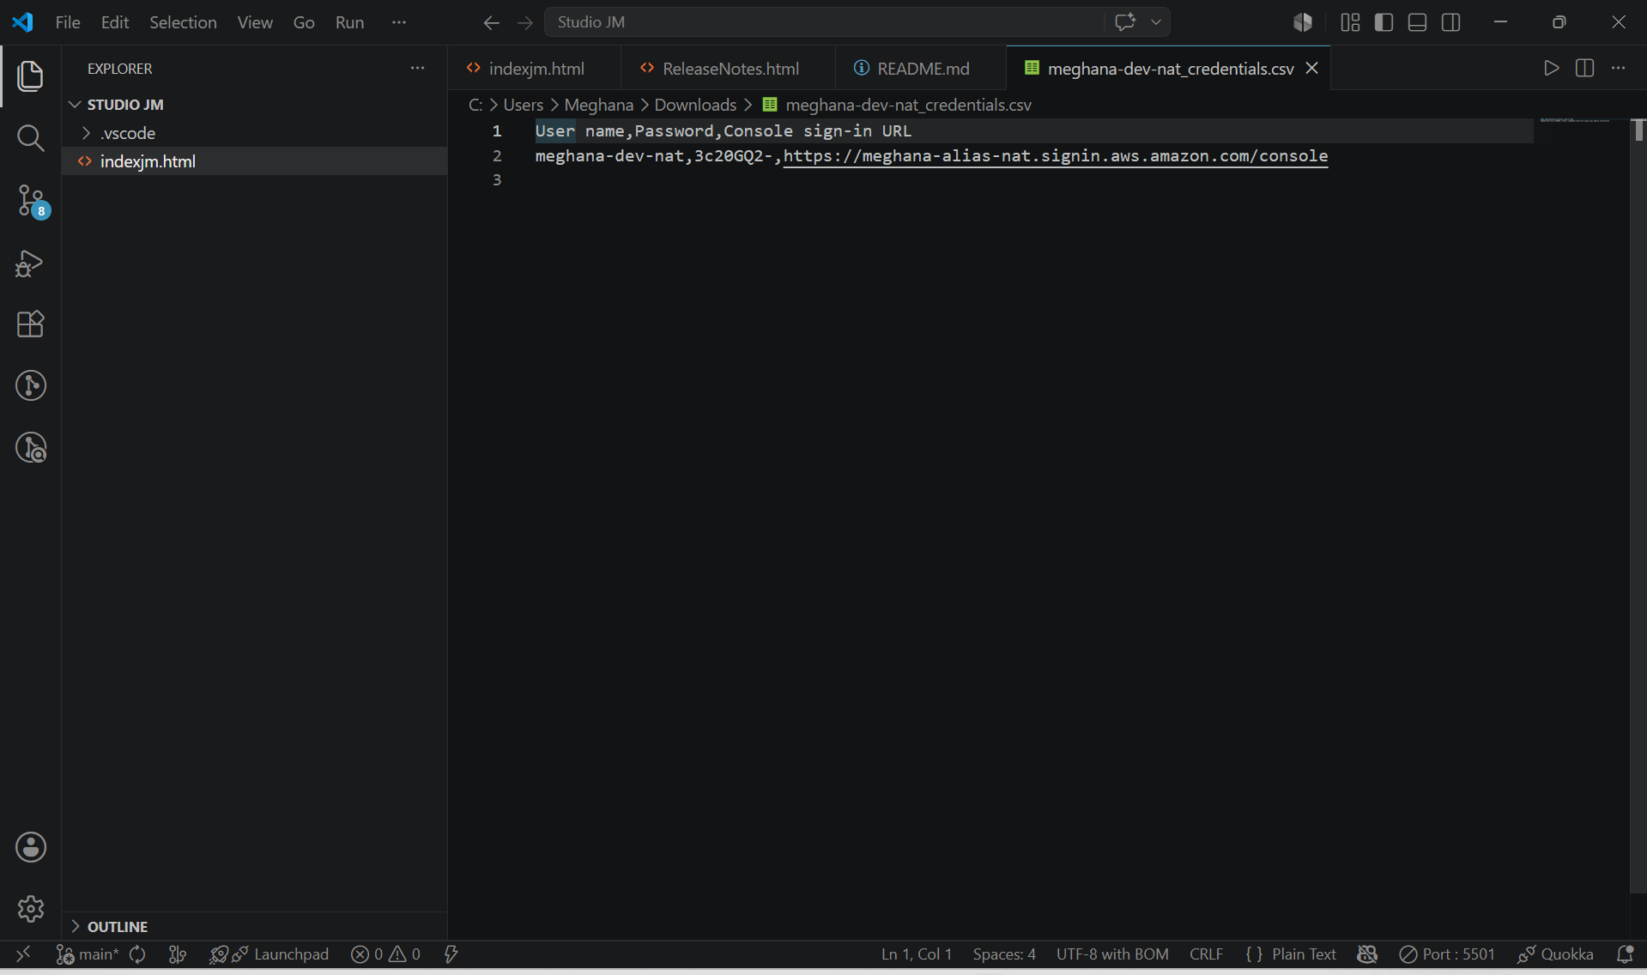Click Downloads in the breadcrumb path
Screen dimensions: 1647x975
click(x=695, y=104)
